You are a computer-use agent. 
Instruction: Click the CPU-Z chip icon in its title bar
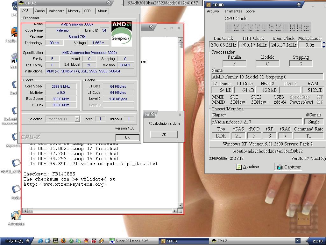[x=21, y=3]
